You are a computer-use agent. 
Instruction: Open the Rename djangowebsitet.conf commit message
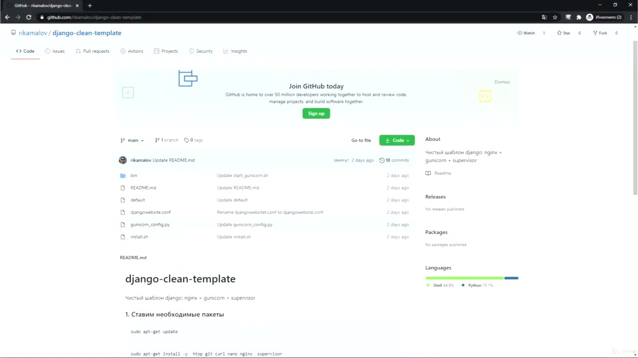[270, 212]
